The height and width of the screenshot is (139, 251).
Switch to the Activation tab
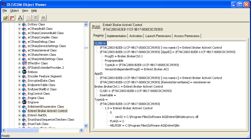pyautogui.click(x=136, y=36)
